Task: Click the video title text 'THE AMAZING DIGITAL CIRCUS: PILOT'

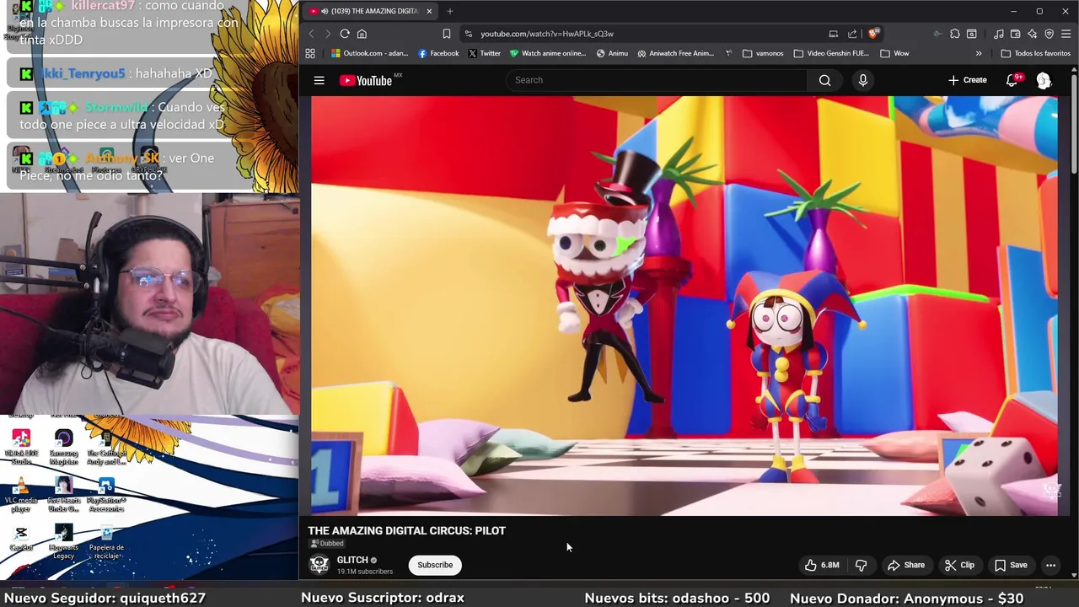Action: 407,530
